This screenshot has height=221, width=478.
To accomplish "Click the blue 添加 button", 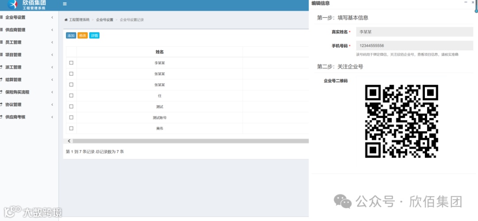I will 71,36.
